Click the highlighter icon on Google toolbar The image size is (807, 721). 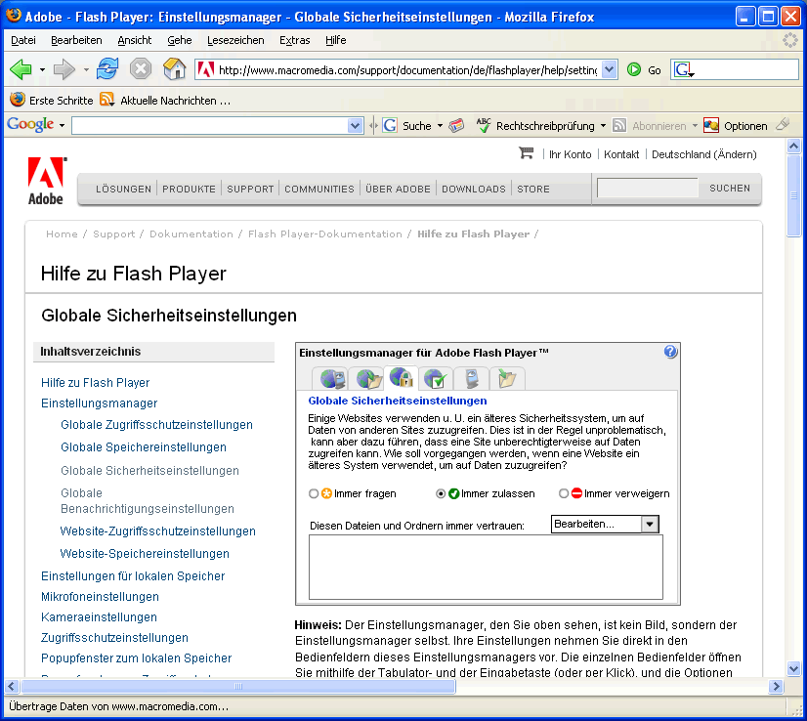(783, 124)
